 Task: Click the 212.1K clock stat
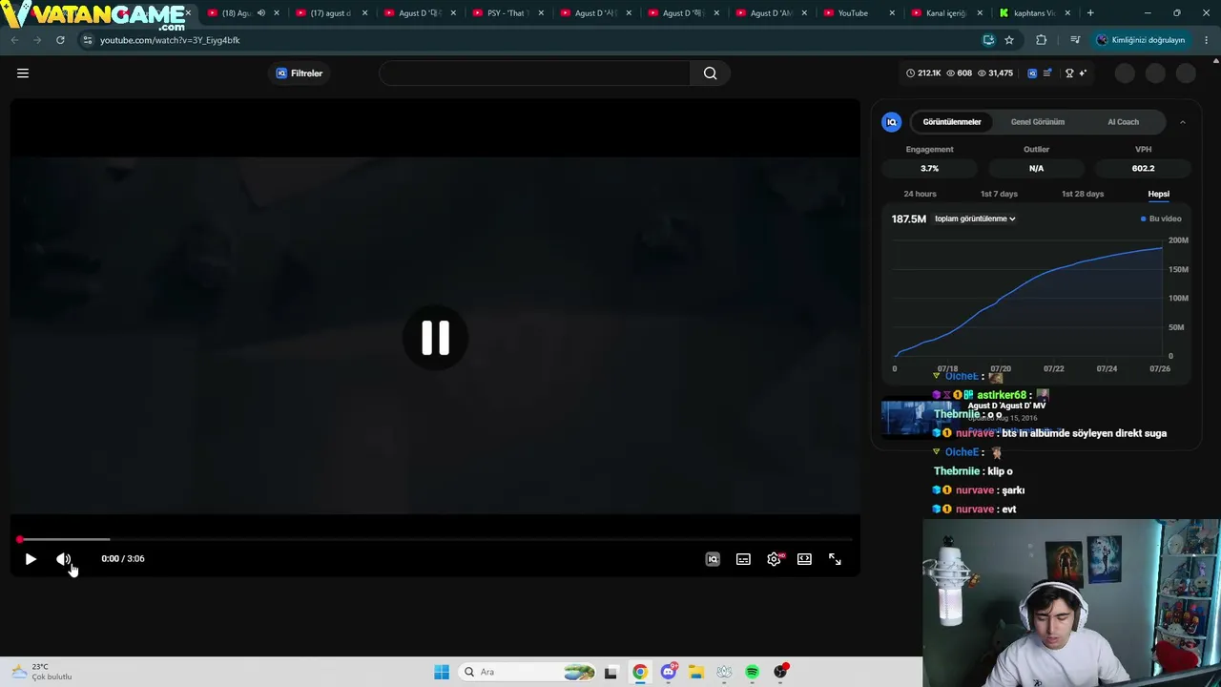click(923, 73)
